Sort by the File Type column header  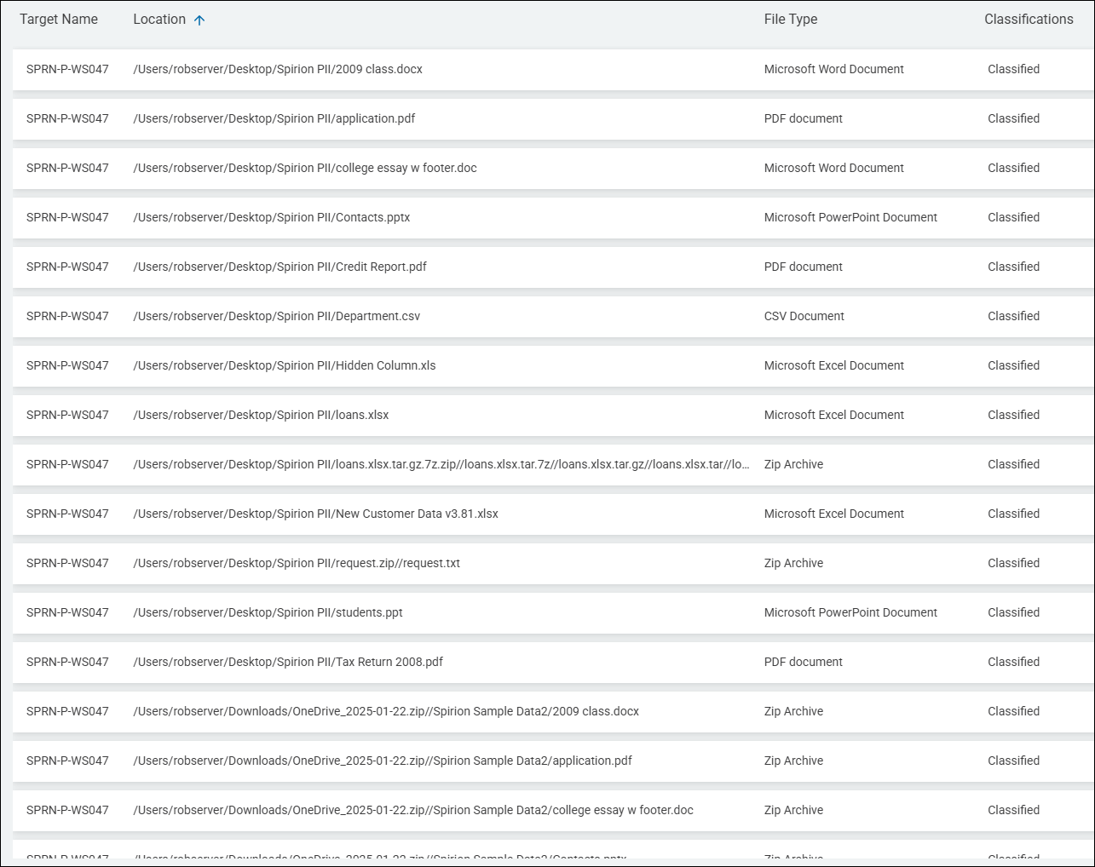click(790, 20)
